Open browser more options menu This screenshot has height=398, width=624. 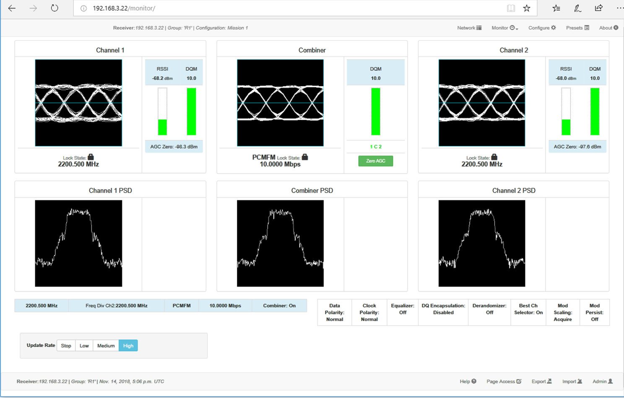pyautogui.click(x=620, y=8)
